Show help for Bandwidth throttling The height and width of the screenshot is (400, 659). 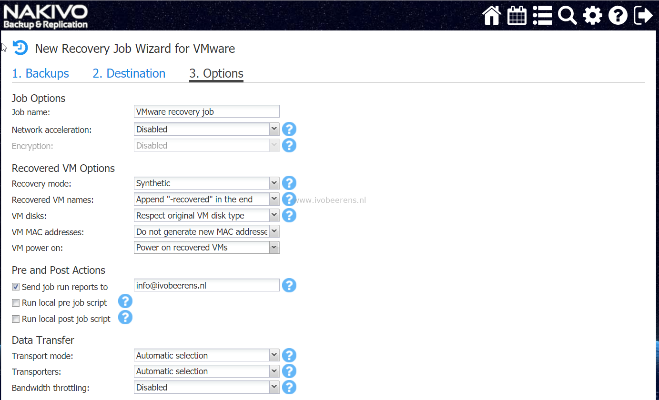(289, 387)
